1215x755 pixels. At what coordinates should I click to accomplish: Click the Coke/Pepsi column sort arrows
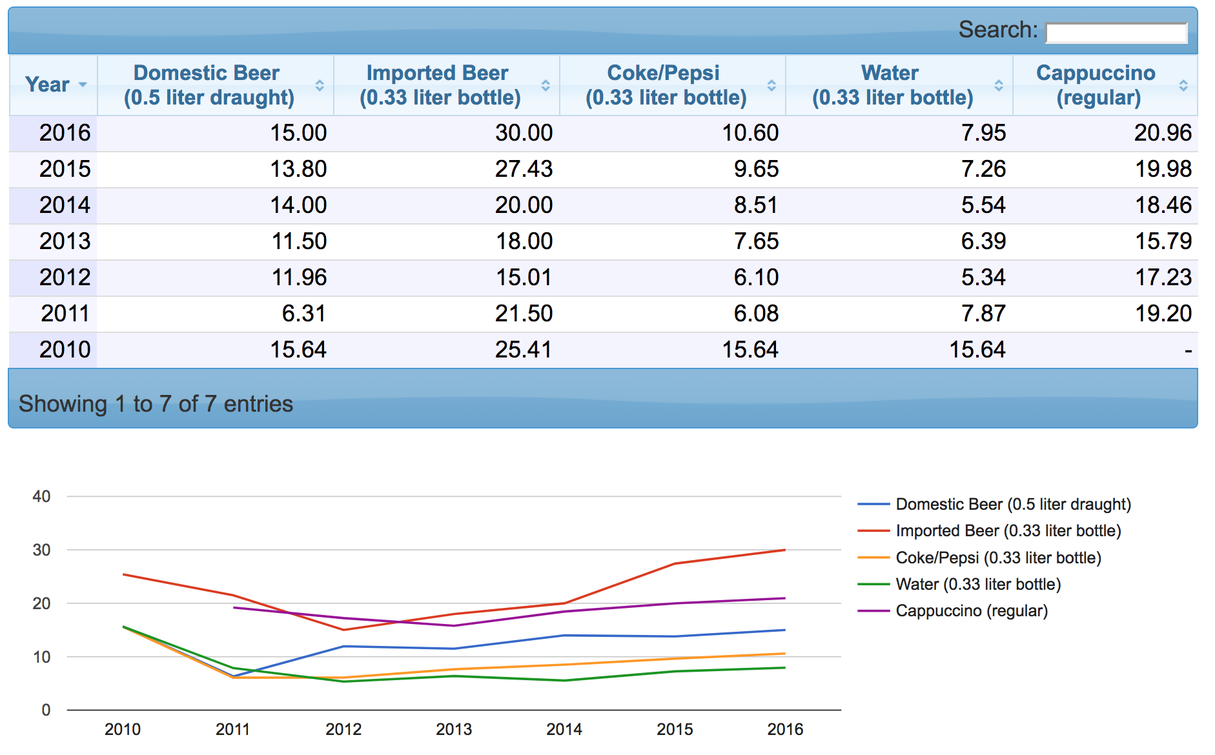[x=771, y=85]
